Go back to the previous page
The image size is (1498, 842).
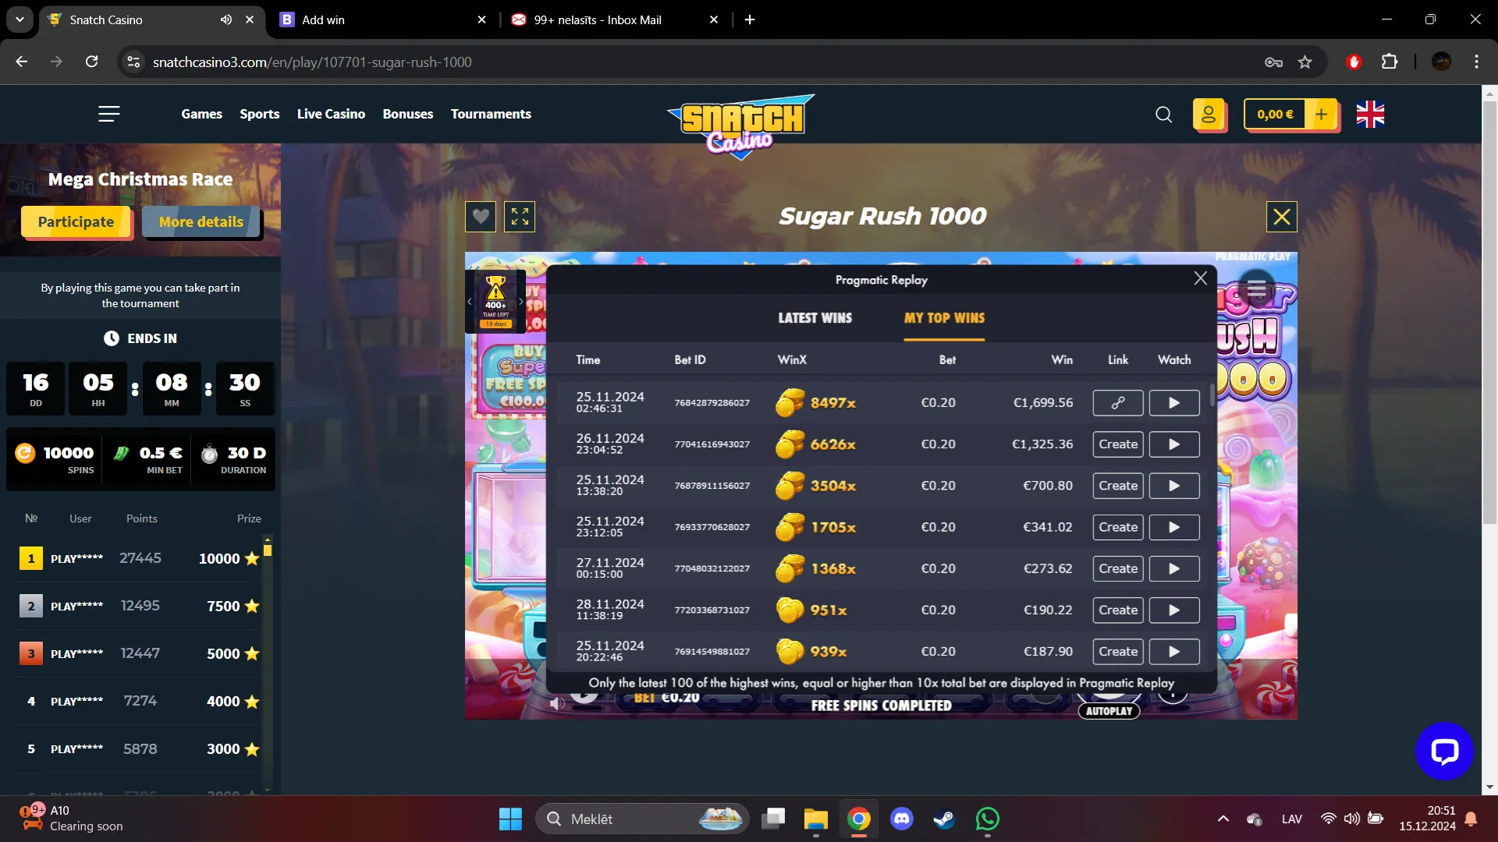(22, 62)
